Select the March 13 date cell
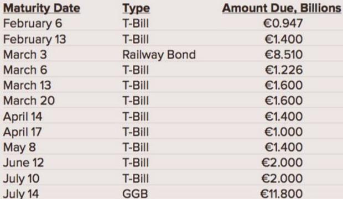 27,85
